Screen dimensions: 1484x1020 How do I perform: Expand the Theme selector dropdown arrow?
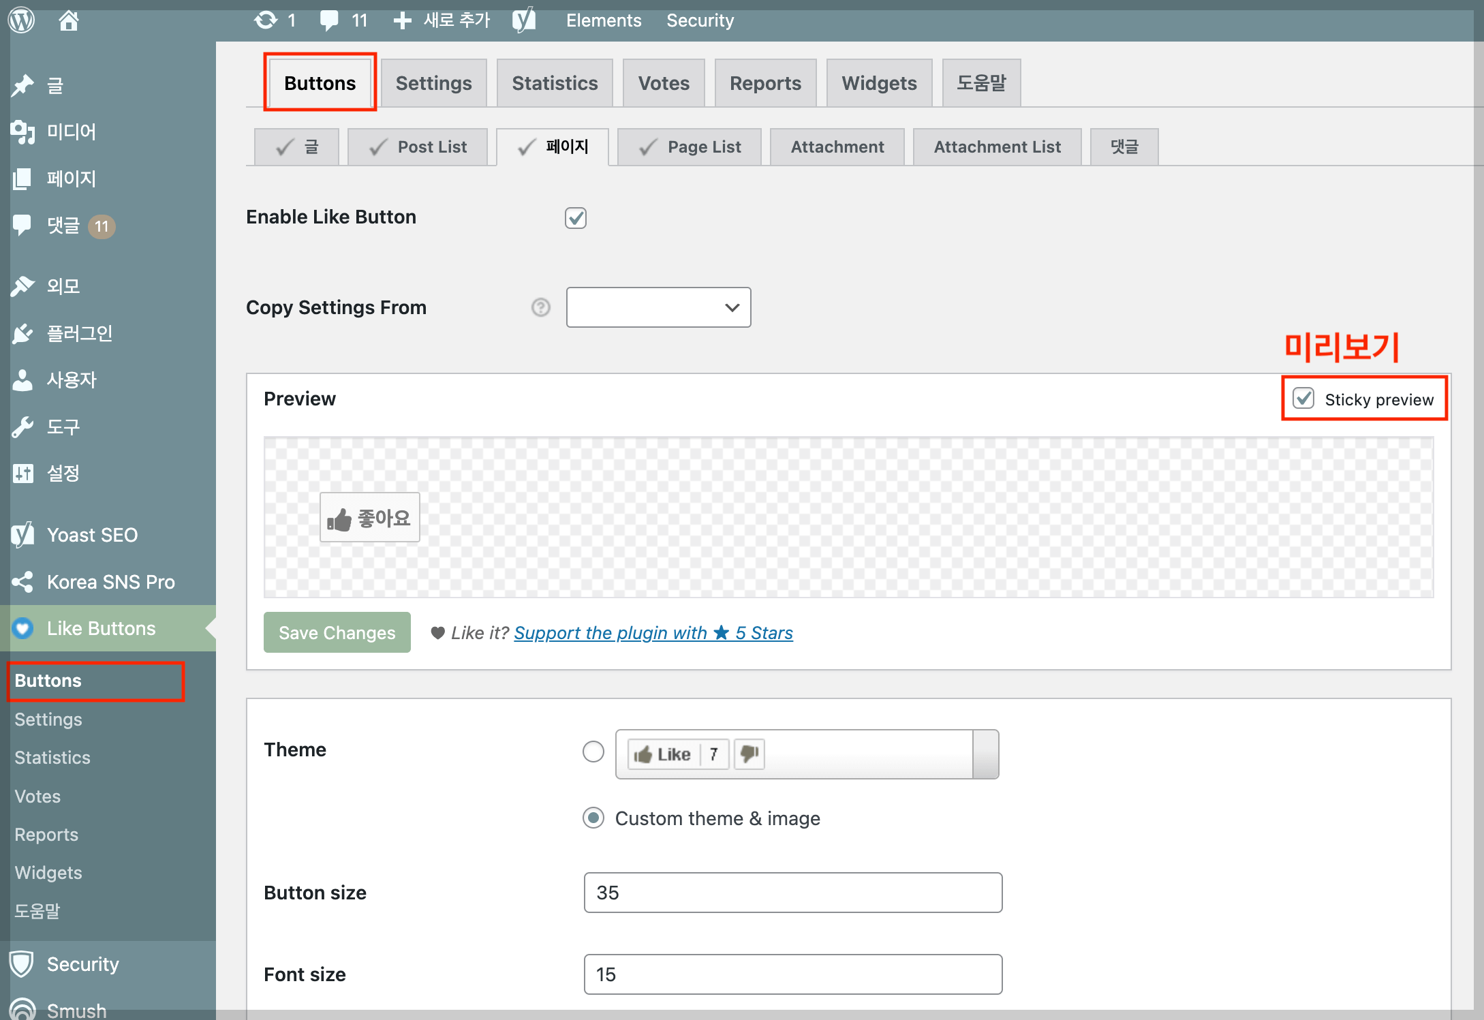coord(985,754)
